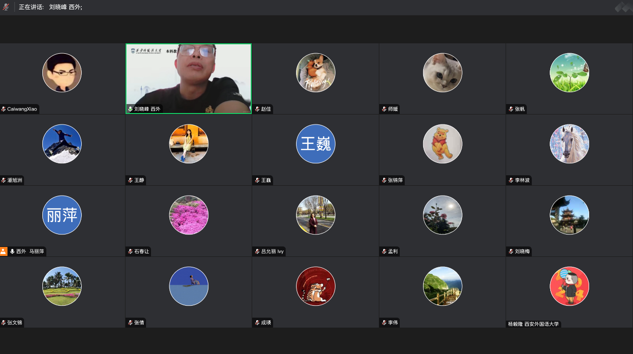633x354 pixels.
Task: Click the name label 潘旭洲
Action: click(x=15, y=180)
